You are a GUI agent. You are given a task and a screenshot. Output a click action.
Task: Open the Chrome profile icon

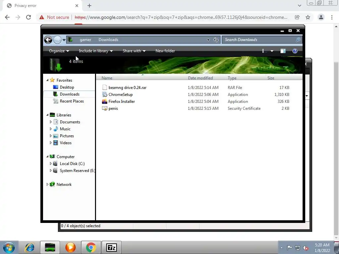tap(321, 17)
